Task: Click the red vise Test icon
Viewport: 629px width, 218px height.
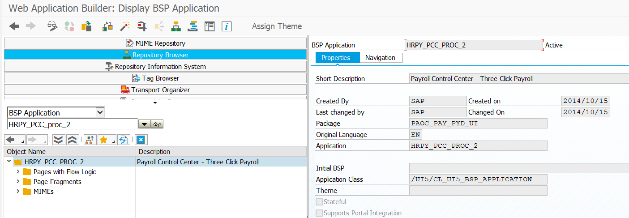Action: pyautogui.click(x=142, y=26)
